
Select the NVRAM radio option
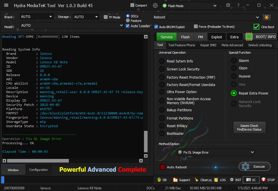pos(162,101)
